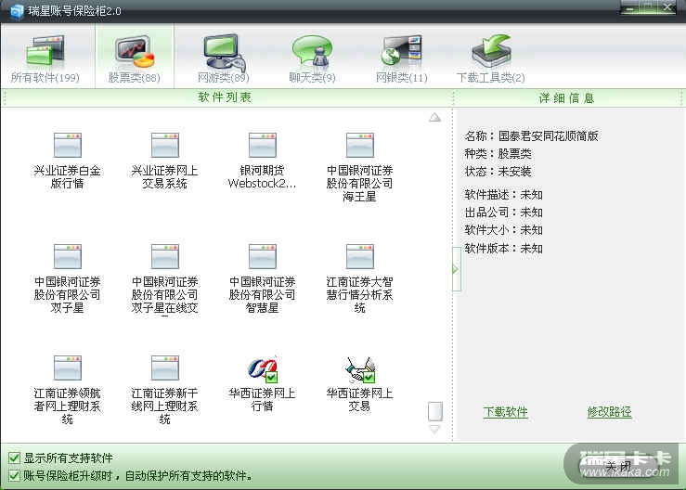Open the 网银类(11) bank card icon
The height and width of the screenshot is (490, 686).
pyautogui.click(x=401, y=52)
